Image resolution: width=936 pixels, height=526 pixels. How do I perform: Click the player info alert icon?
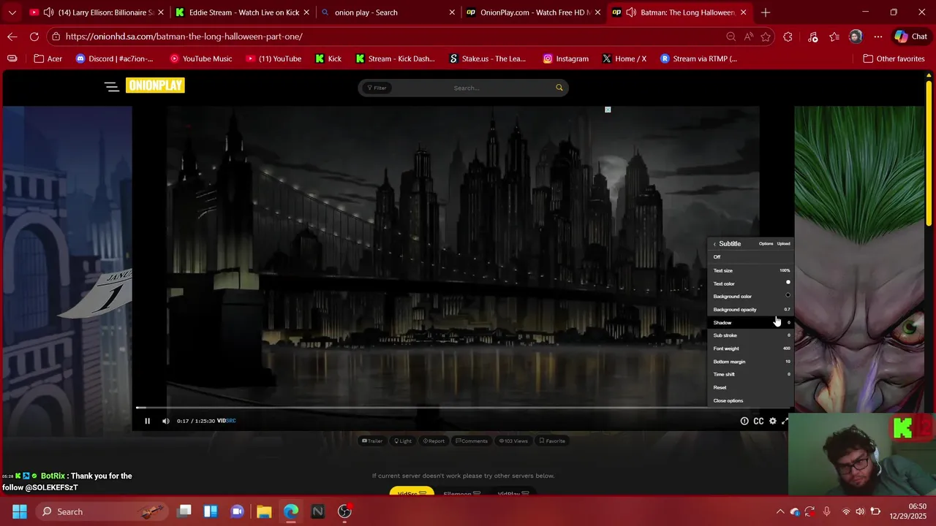[x=744, y=421]
